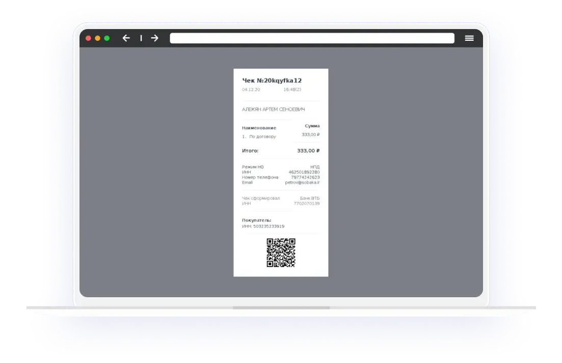Click the green maximize window dot
The width and height of the screenshot is (562, 363).
point(106,38)
